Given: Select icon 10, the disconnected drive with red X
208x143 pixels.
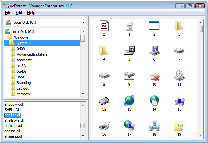Looking at the screenshot, I should (x=154, y=77).
